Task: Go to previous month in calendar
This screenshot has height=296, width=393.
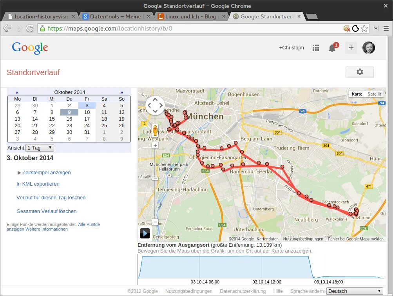Action: tap(17, 92)
